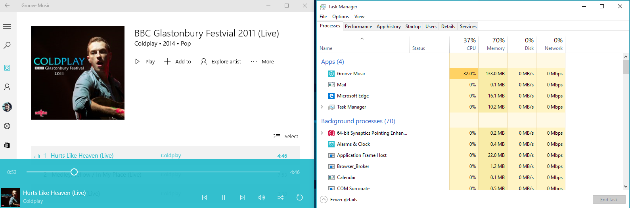Viewport: 630px width, 208px height.
Task: Pause the current song
Action: tap(224, 197)
